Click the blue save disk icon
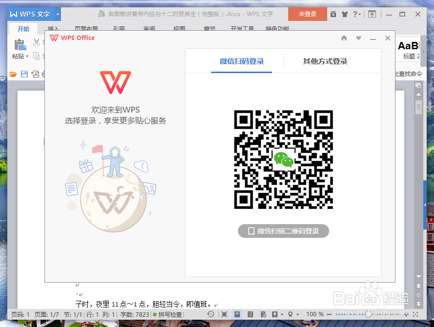 point(24,74)
